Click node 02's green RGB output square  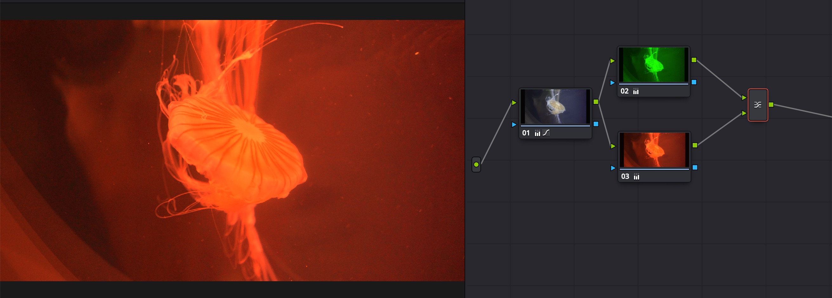click(694, 60)
